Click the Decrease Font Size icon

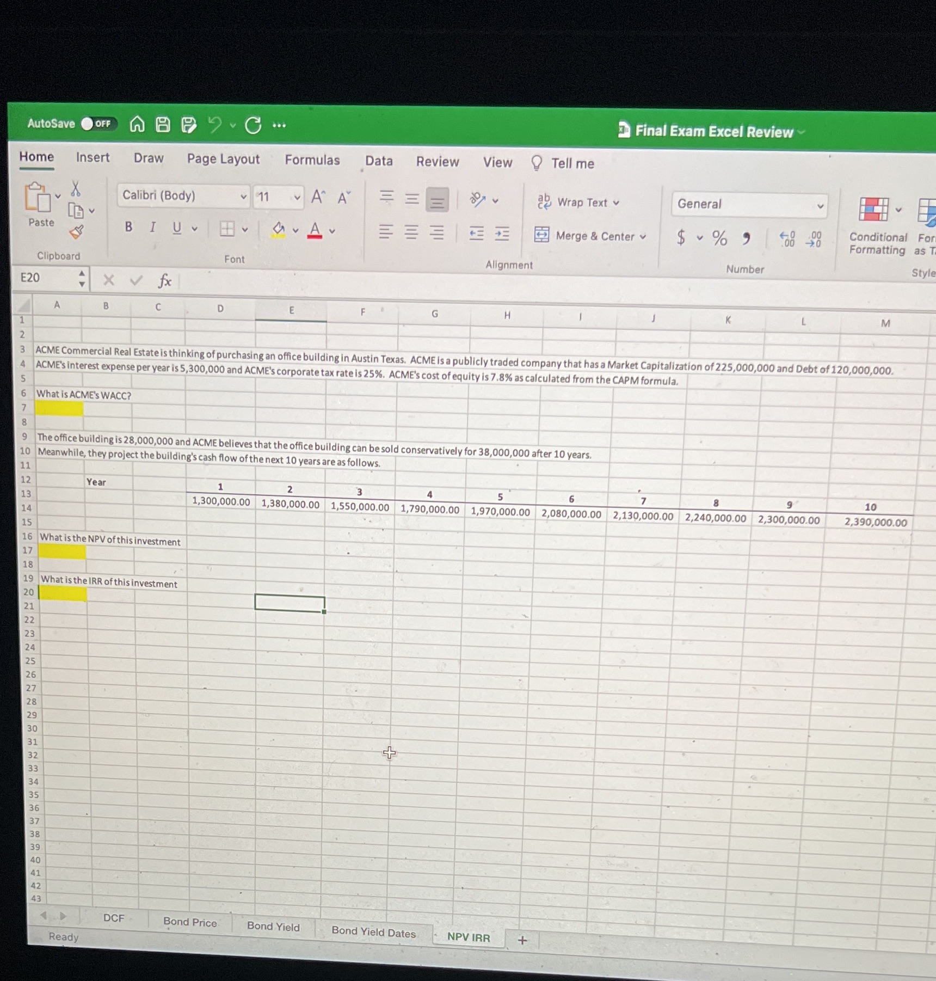[x=344, y=197]
